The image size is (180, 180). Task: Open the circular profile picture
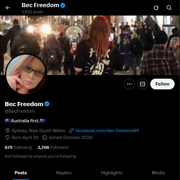[x=26, y=74]
